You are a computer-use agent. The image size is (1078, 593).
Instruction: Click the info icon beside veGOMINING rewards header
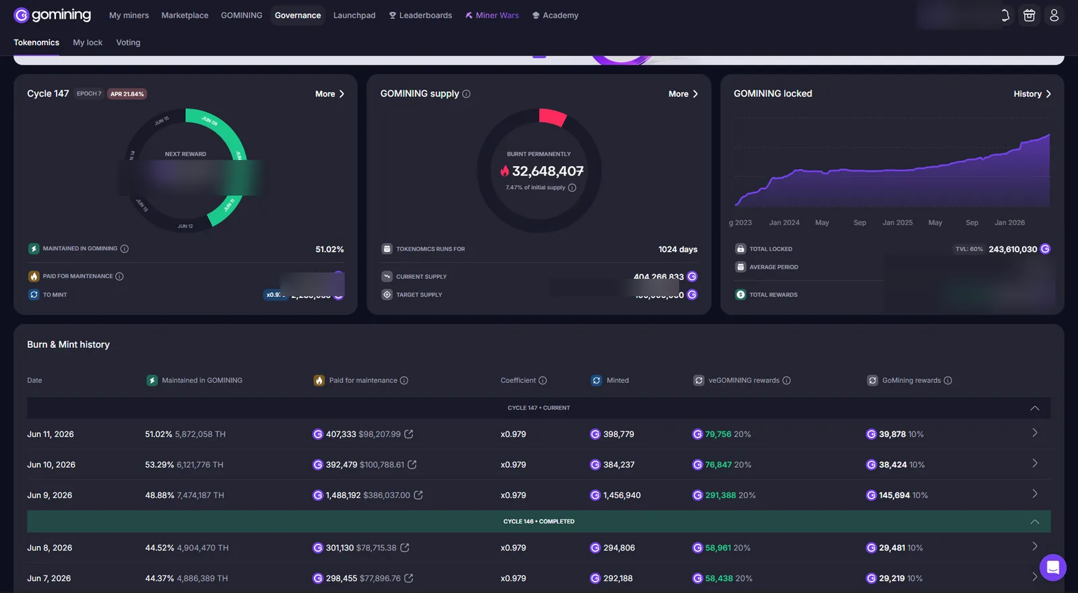[786, 380]
